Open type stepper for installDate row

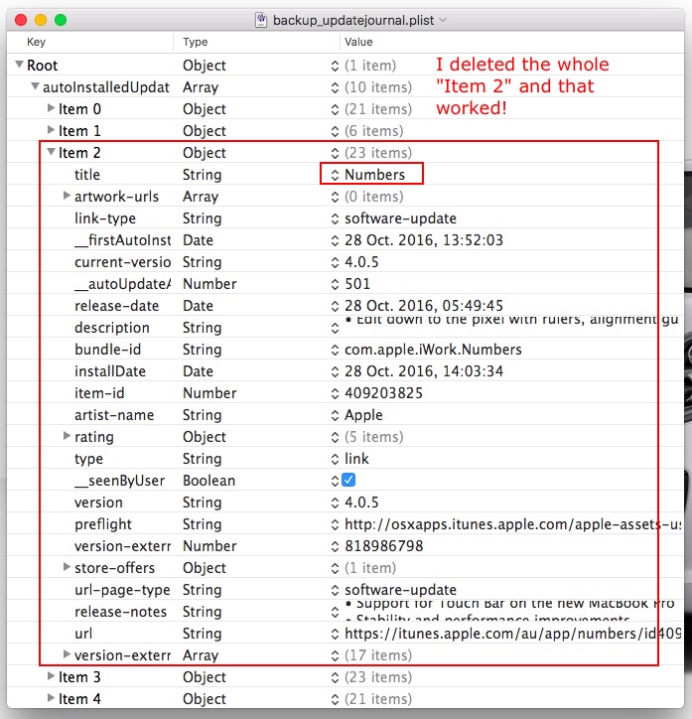point(335,371)
